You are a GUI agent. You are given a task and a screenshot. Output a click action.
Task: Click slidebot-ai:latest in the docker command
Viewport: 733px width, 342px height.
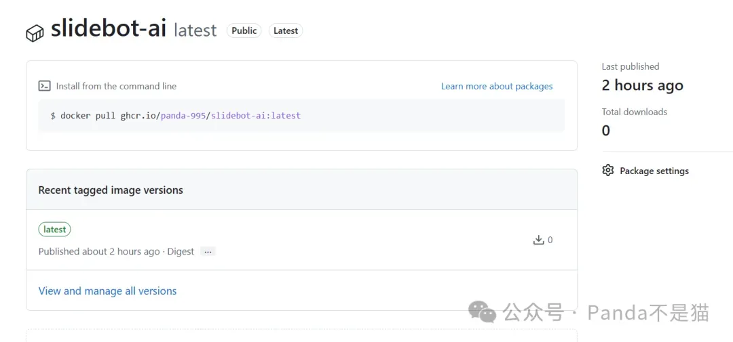coord(256,116)
